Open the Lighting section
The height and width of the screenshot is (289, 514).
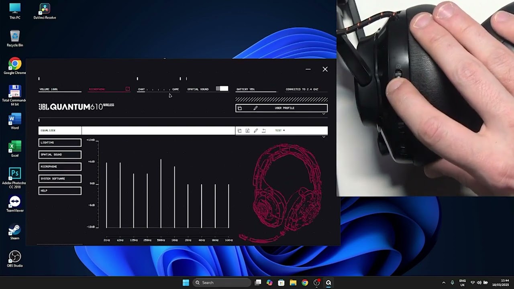(x=60, y=142)
